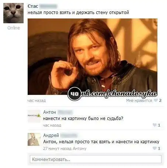Like Антон's comment with the heart icon
The image size is (167, 168).
[154, 125]
